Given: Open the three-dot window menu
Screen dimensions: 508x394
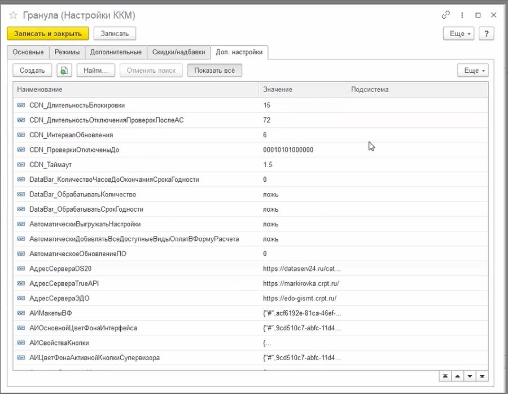Looking at the screenshot, I should click(462, 15).
